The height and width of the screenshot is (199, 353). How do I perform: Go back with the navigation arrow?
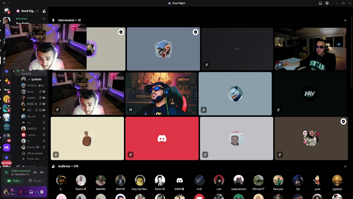(x=4, y=3)
